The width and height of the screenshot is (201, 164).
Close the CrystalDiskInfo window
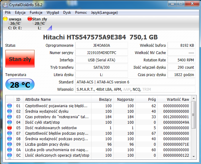[192, 4]
